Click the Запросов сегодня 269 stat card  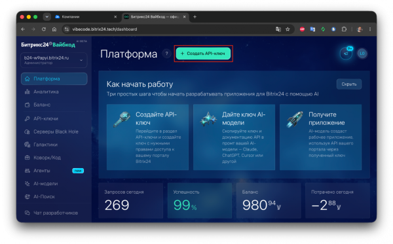pyautogui.click(x=131, y=201)
